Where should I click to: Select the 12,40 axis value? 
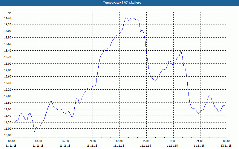click(8, 83)
